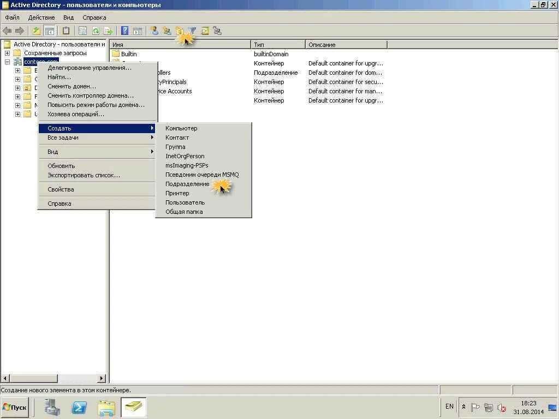The height and width of the screenshot is (419, 559).
Task: Toggle the action pane toolbar icon
Action: [x=137, y=31]
